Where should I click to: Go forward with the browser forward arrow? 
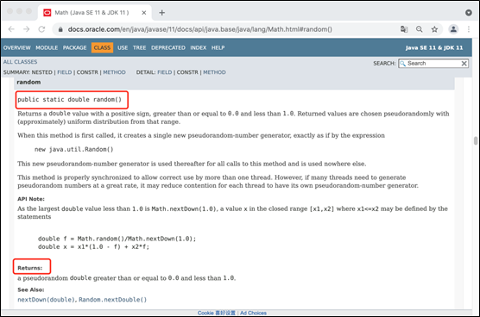(27, 29)
